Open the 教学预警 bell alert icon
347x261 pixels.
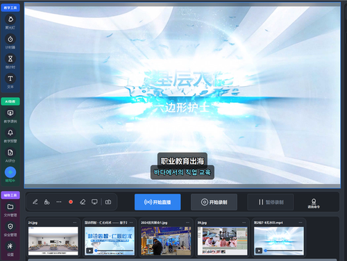coord(10,133)
